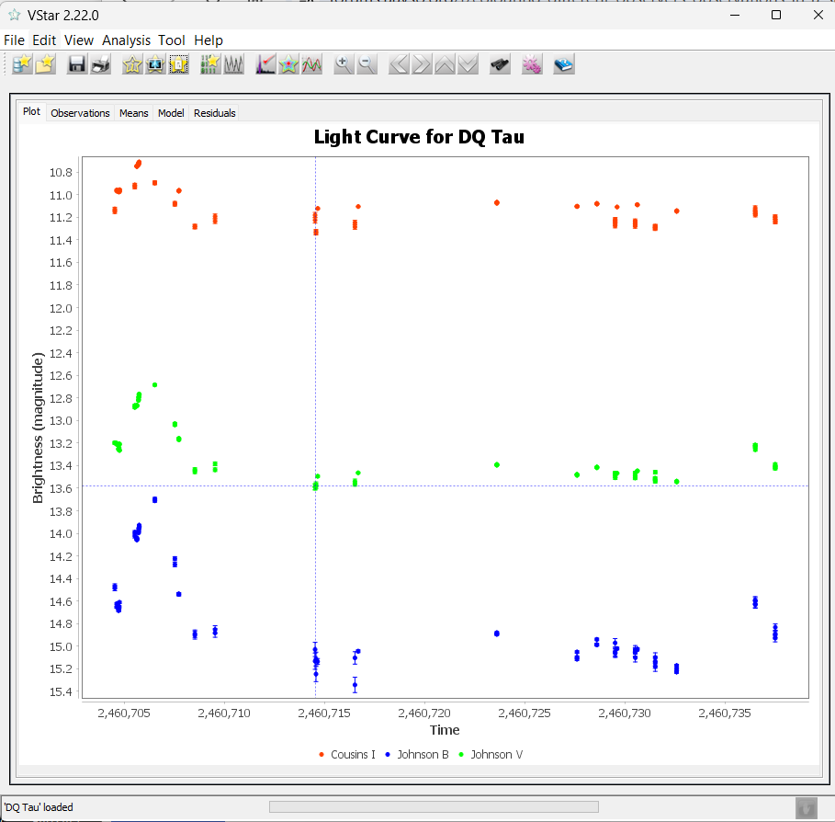Zoom out with the magnifier minus icon
Image resolution: width=835 pixels, height=822 pixels.
(x=367, y=64)
